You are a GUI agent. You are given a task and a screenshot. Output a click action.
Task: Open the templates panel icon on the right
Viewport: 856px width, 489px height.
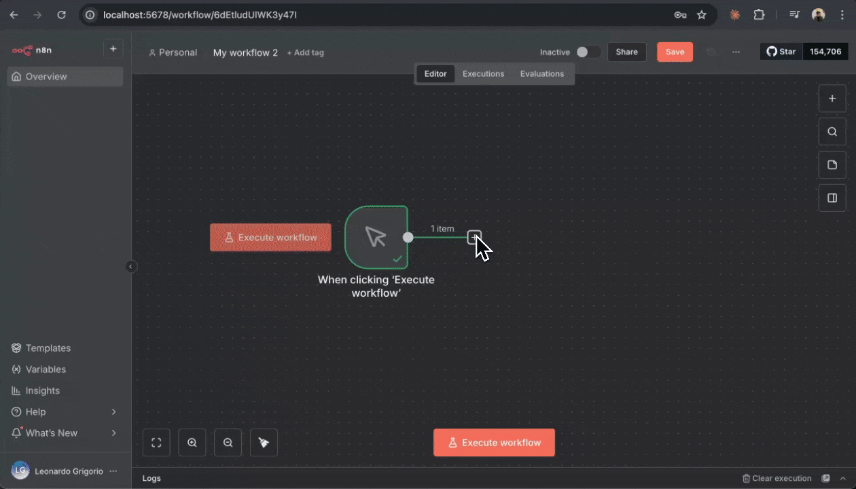click(x=832, y=164)
